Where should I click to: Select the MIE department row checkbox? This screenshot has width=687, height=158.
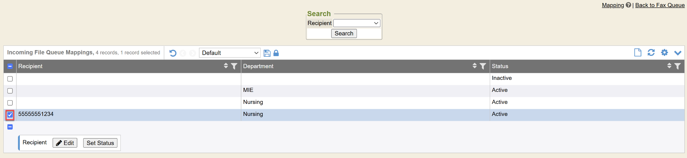(10, 91)
